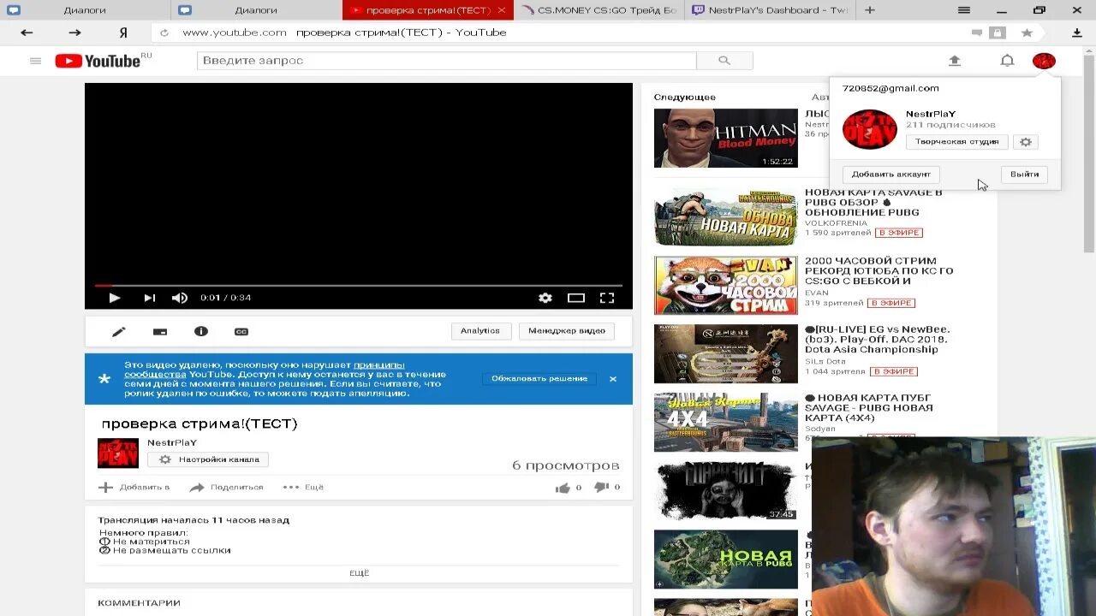This screenshot has height=616, width=1096.
Task: Reload the page
Action: point(164,33)
